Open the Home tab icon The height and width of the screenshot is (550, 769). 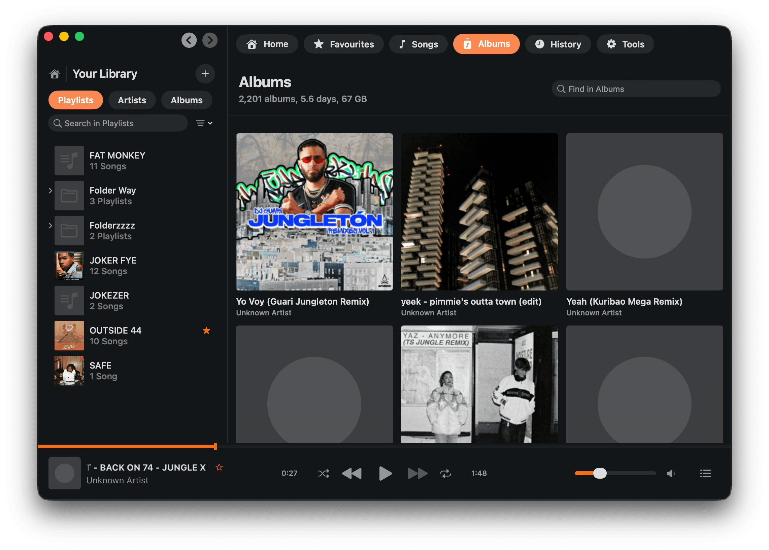coord(252,44)
